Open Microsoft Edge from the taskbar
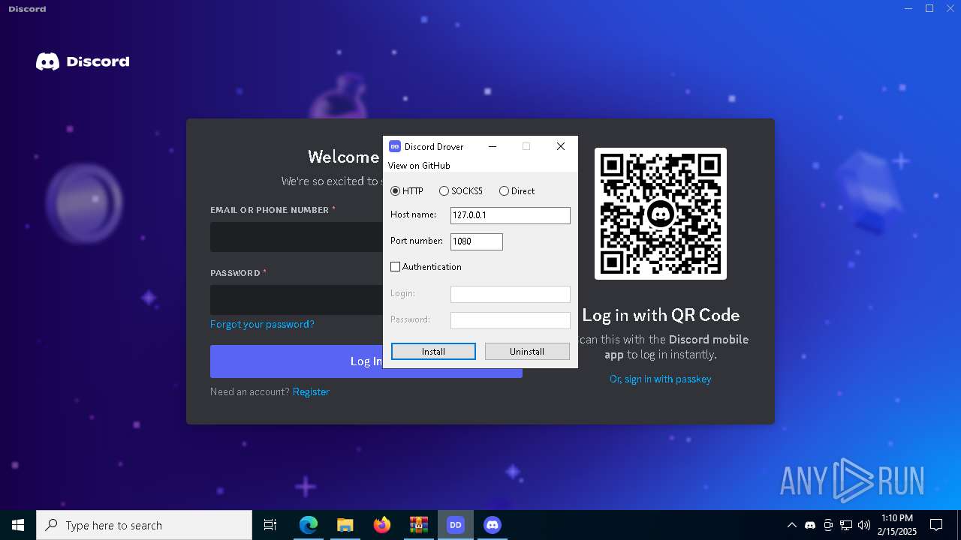Viewport: 961px width, 540px height. tap(309, 525)
